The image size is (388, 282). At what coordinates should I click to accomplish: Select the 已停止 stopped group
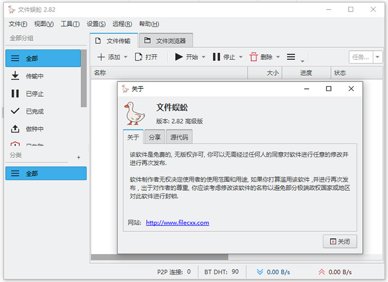tap(43, 93)
